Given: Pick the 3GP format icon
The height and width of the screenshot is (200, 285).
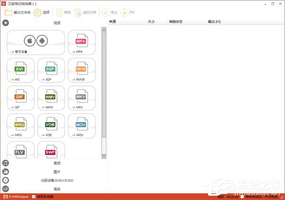Looking at the screenshot, I should click(51, 70).
